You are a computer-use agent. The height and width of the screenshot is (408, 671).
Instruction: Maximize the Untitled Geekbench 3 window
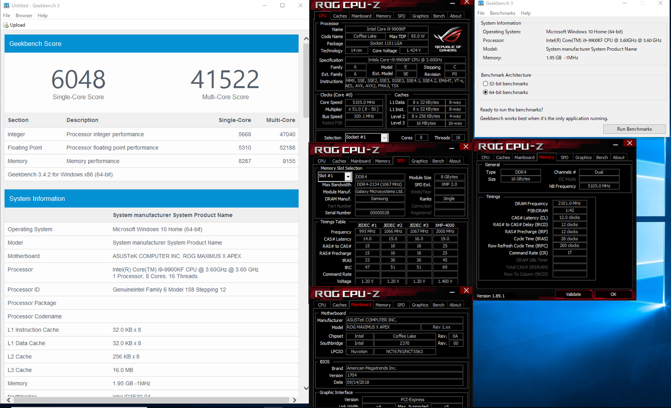click(x=282, y=5)
